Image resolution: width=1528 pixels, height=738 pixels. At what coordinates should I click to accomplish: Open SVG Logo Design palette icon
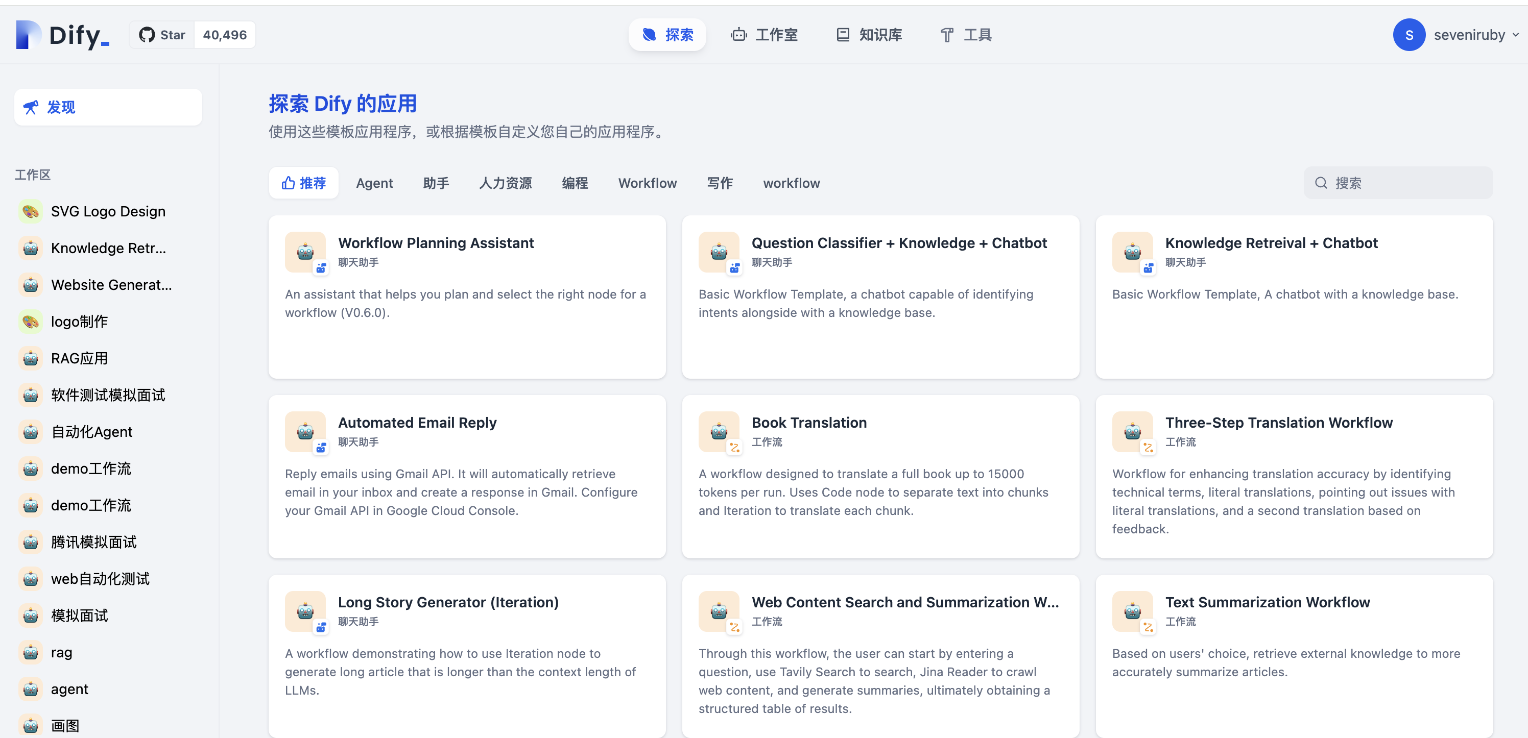point(31,212)
